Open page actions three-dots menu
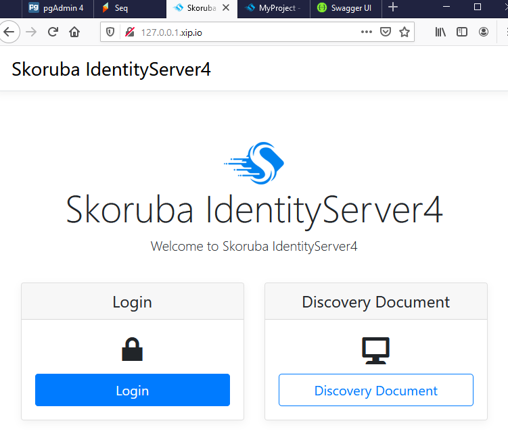 pos(367,32)
